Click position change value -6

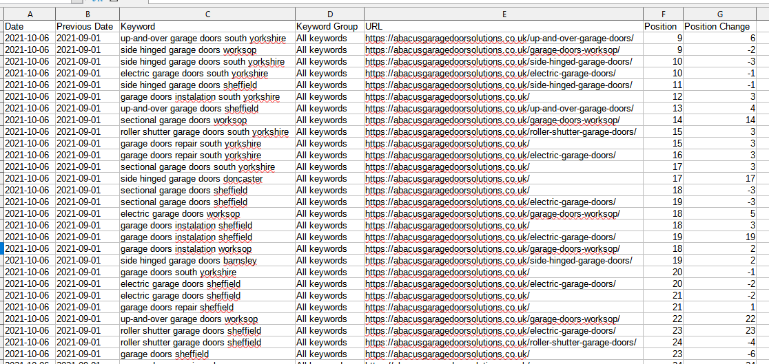click(719, 354)
